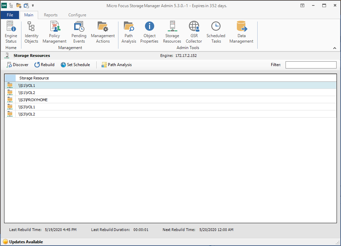Open Policy Management
The image size is (341, 246).
pyautogui.click(x=54, y=32)
